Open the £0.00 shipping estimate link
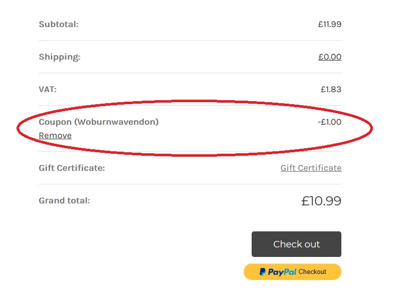This screenshot has height=295, width=394. 330,57
